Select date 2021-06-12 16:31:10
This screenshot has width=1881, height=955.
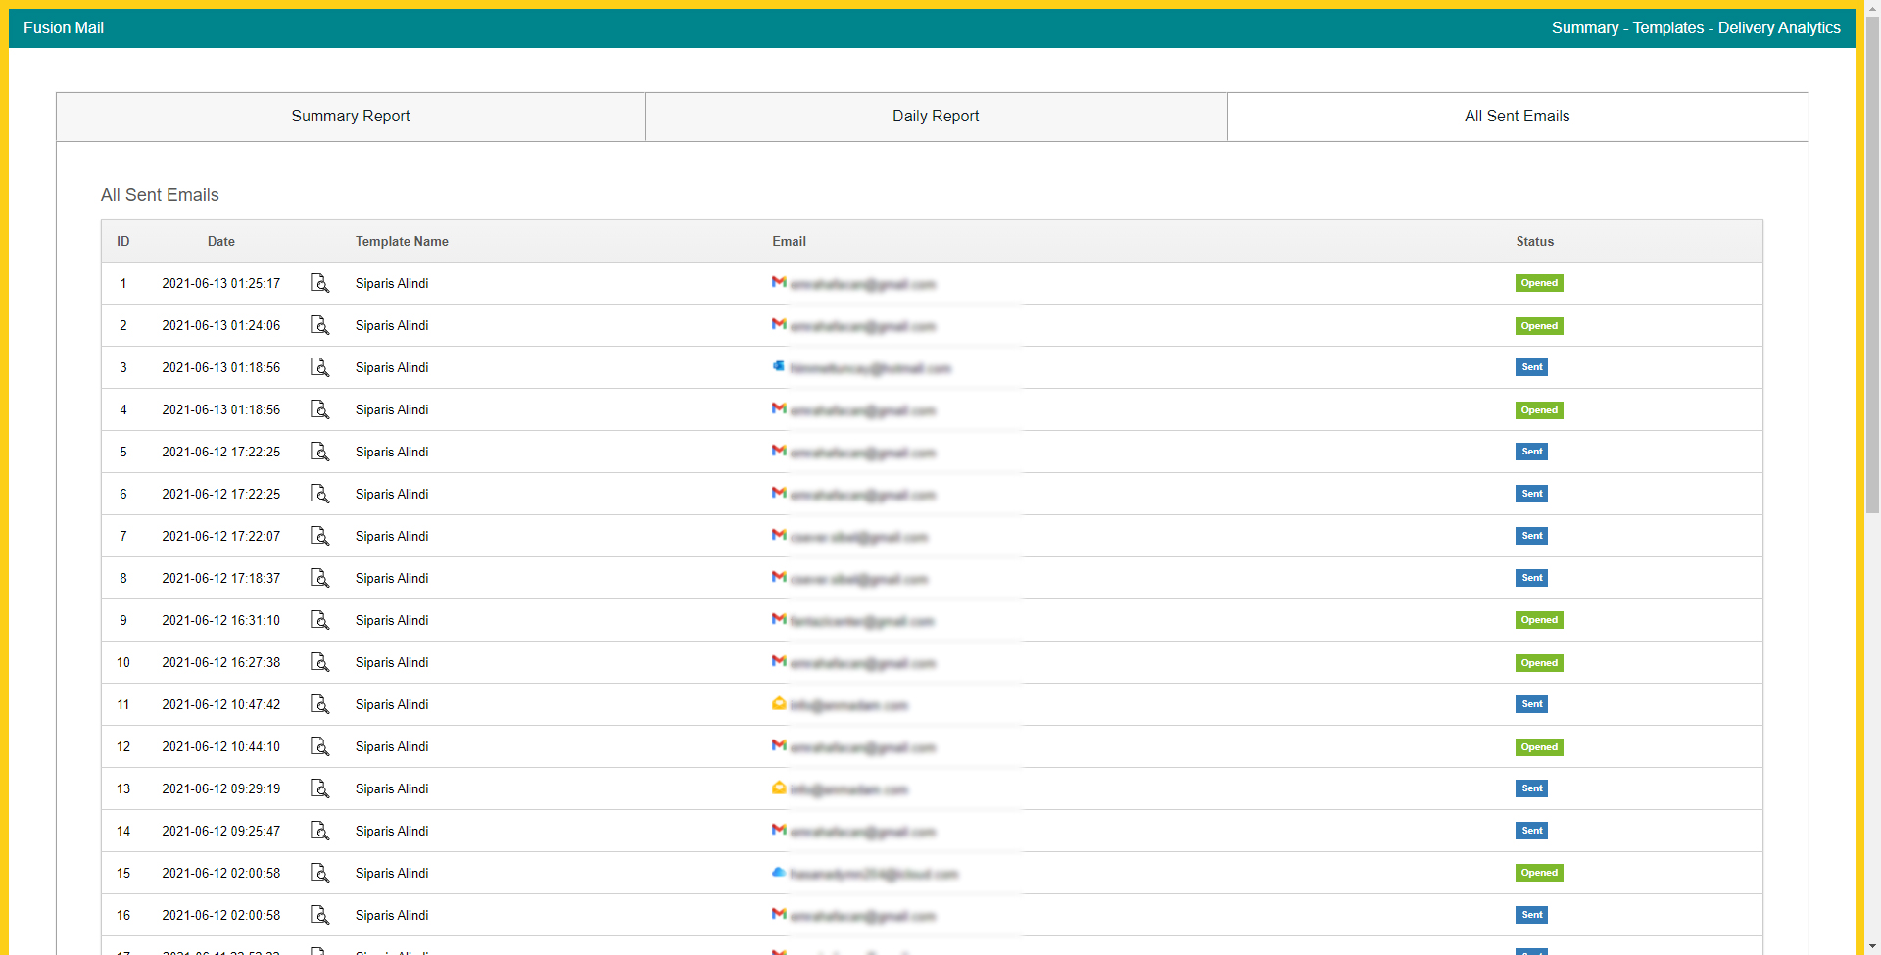[x=221, y=620]
